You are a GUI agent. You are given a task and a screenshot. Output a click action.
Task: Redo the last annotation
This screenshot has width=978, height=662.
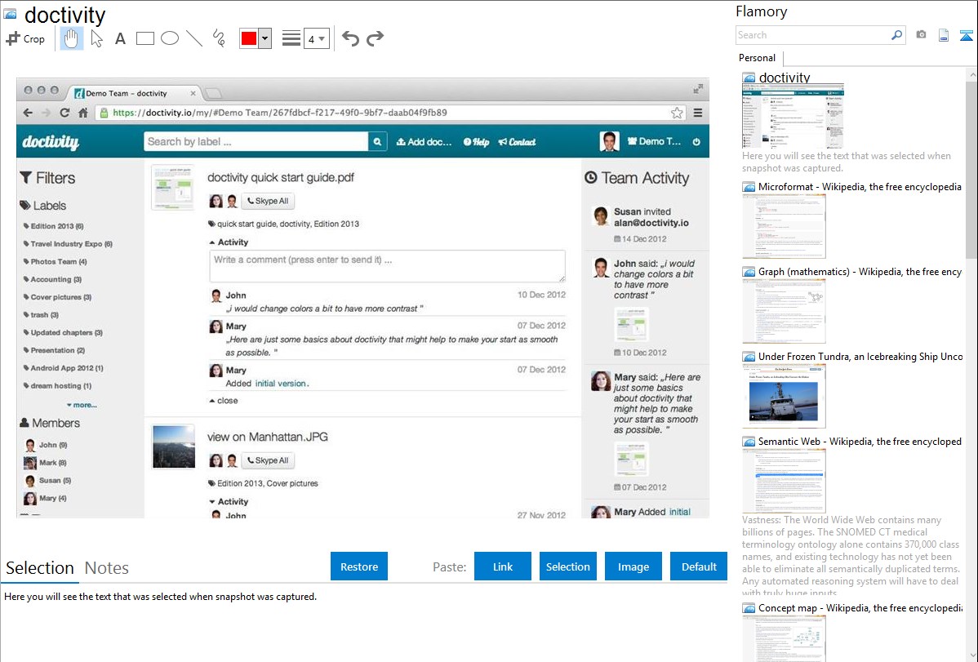375,38
